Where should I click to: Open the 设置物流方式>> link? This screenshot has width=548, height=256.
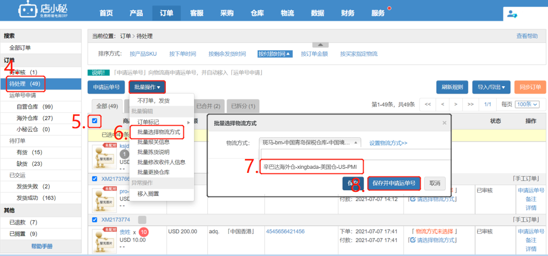click(x=388, y=143)
